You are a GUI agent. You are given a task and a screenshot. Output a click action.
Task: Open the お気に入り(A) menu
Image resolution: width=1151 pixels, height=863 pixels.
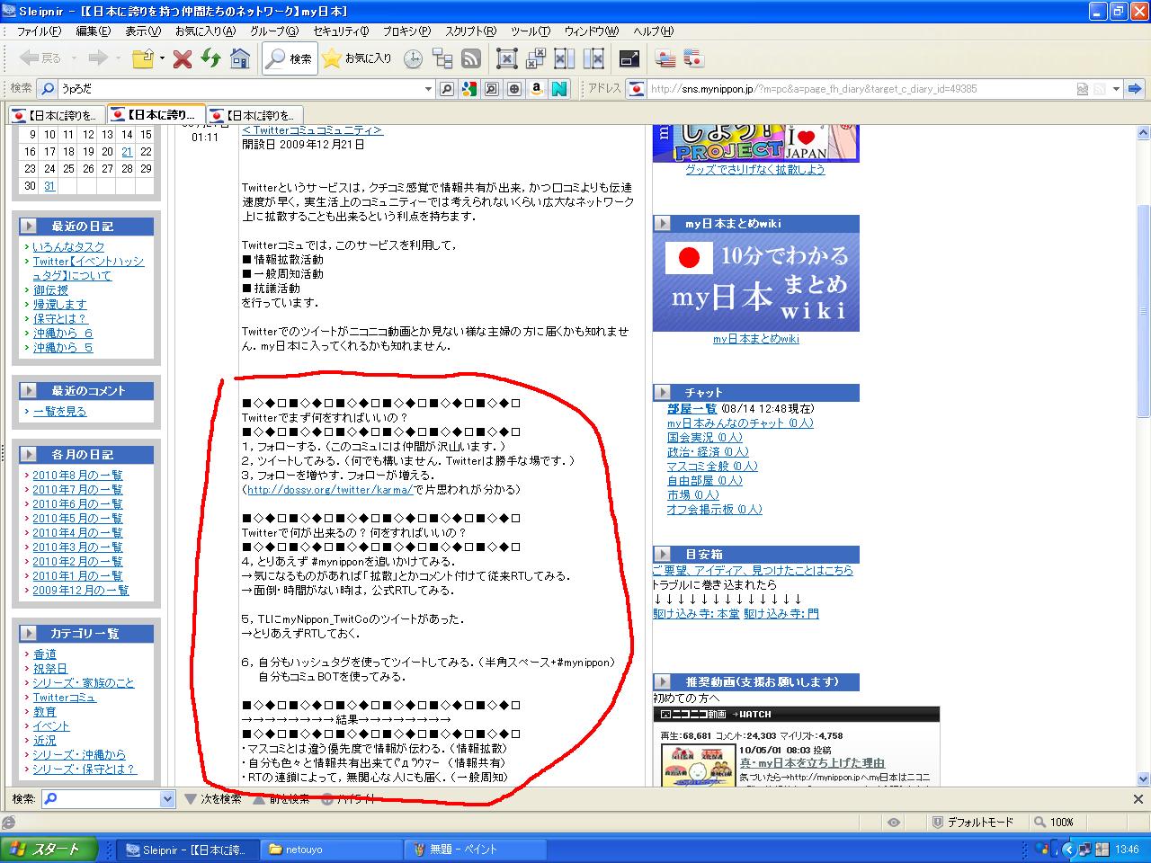click(205, 31)
